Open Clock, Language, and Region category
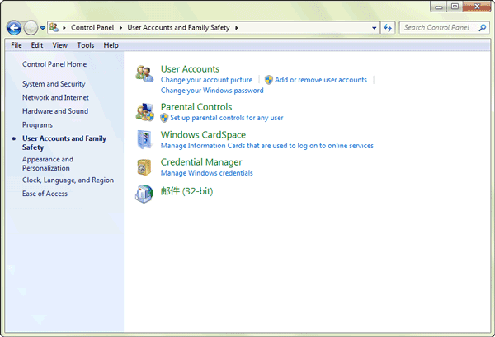The height and width of the screenshot is (337, 495). (x=68, y=180)
